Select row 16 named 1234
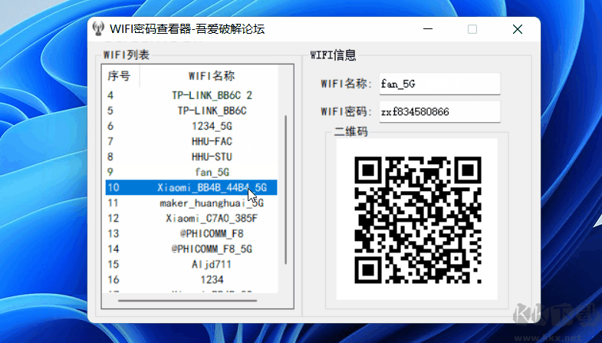This screenshot has height=343, width=602. [x=191, y=279]
